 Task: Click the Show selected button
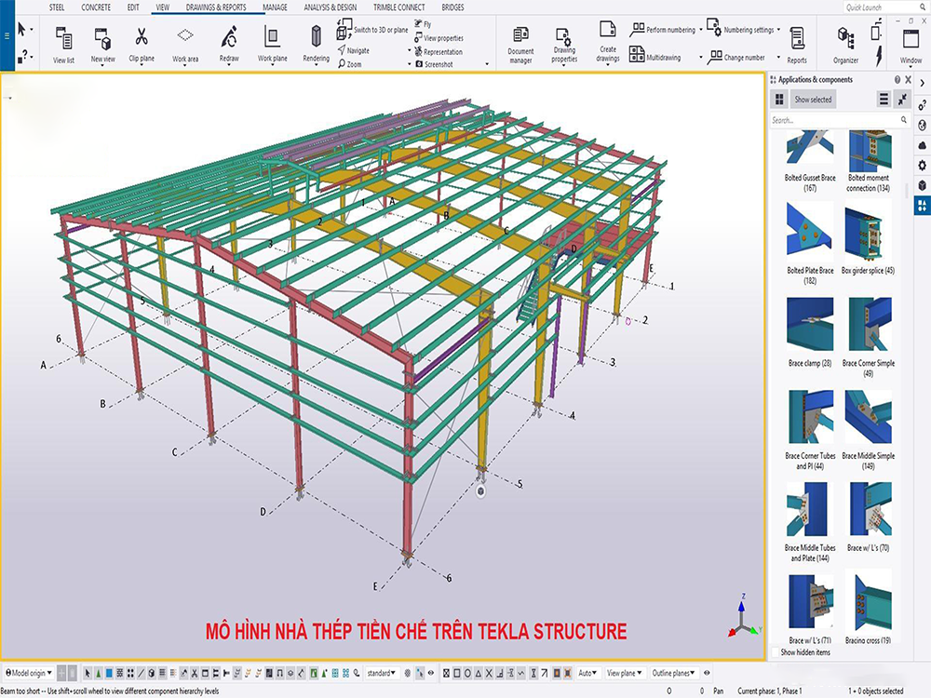click(813, 100)
